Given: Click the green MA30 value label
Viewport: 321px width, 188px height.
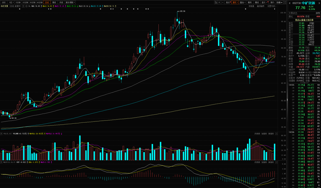Looking at the screenshot, I should pos(72,6).
